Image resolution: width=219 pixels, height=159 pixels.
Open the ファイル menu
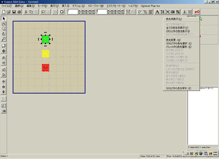(x=7, y=6)
